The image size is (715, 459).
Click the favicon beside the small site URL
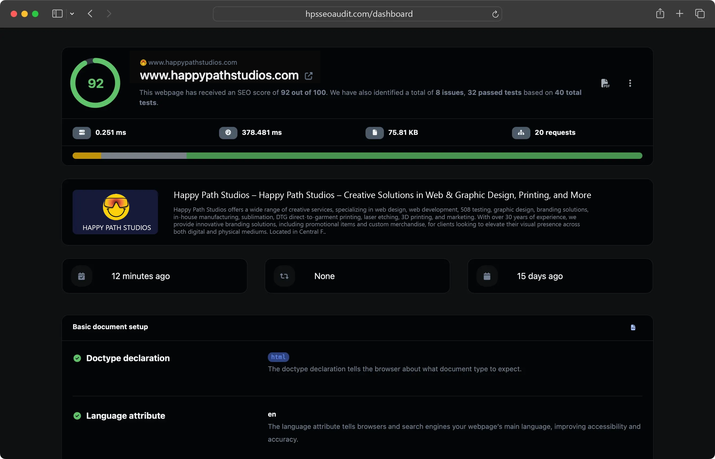[143, 63]
